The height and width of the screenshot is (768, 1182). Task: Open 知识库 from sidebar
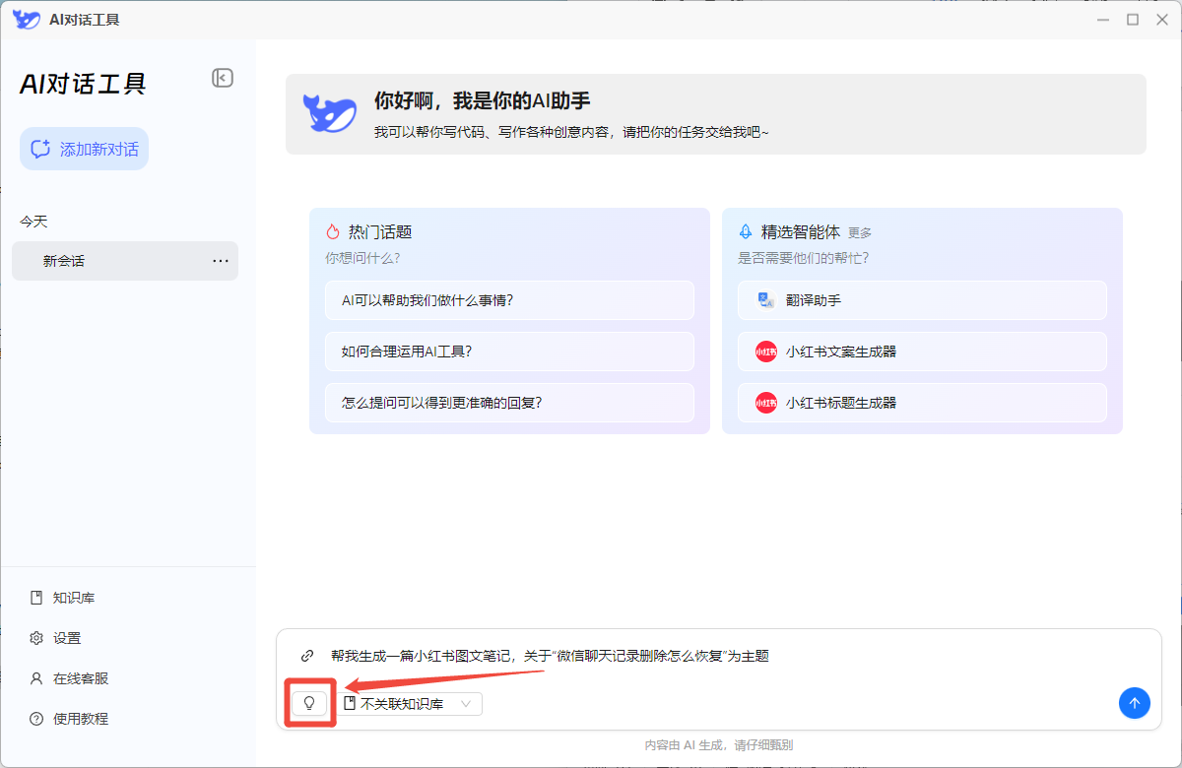tap(74, 598)
